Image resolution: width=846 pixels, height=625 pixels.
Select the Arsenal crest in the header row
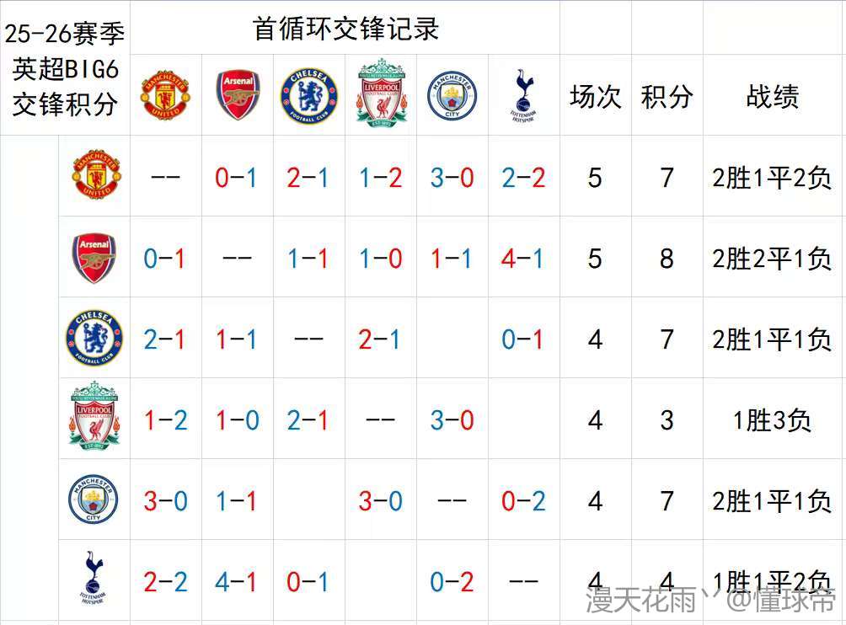click(238, 94)
